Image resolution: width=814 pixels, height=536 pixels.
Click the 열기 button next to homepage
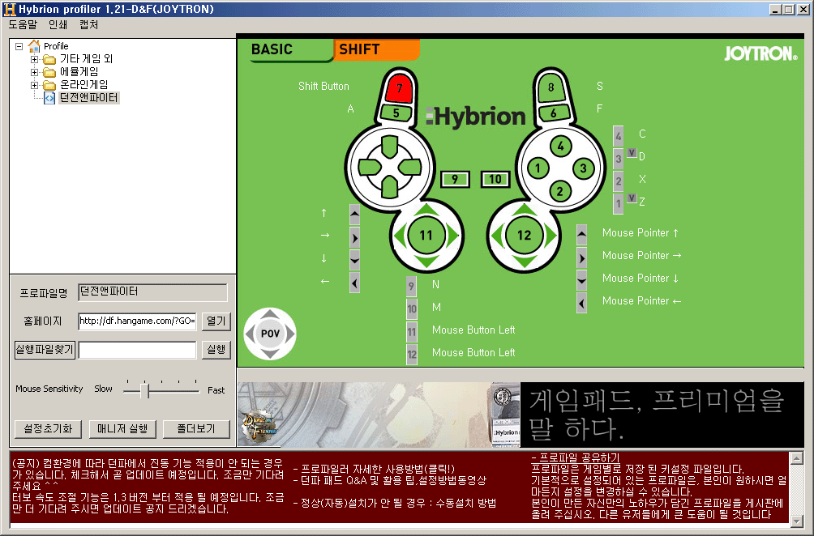coord(216,321)
